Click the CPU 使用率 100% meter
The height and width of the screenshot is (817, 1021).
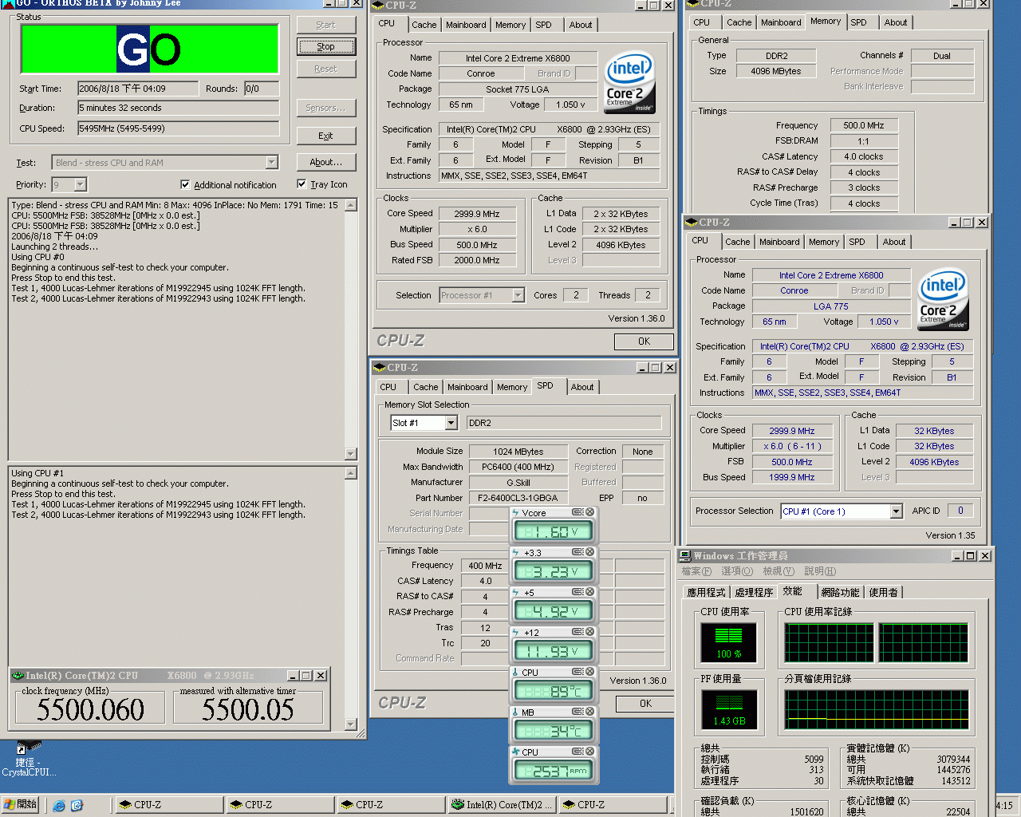[728, 644]
